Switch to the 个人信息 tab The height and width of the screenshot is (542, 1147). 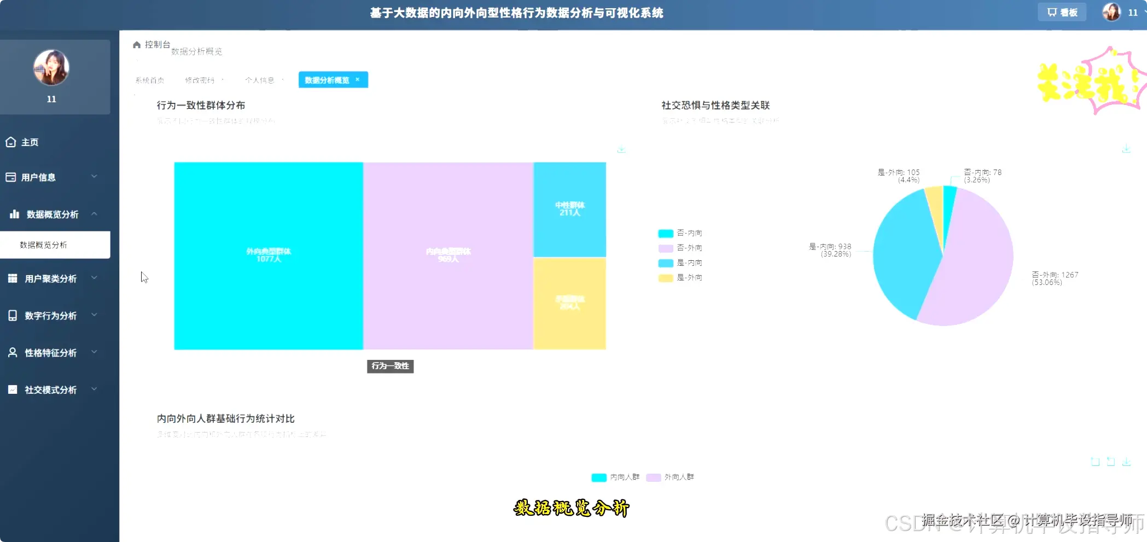[260, 80]
